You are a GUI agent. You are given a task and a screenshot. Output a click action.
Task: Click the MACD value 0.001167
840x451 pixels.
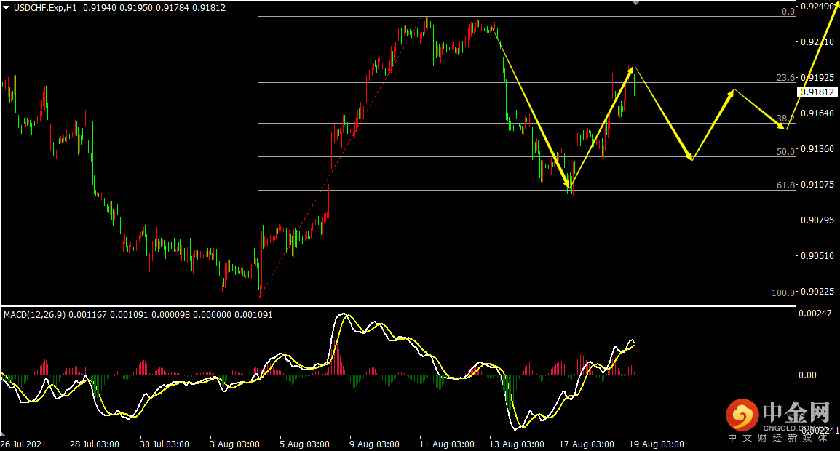[88, 315]
